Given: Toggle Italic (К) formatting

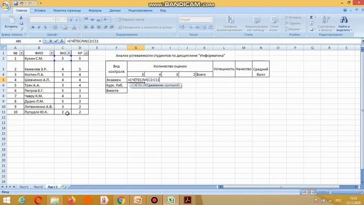Looking at the screenshot, I should click(39, 27).
